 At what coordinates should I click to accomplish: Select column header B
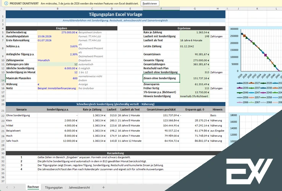[x=58, y=9]
